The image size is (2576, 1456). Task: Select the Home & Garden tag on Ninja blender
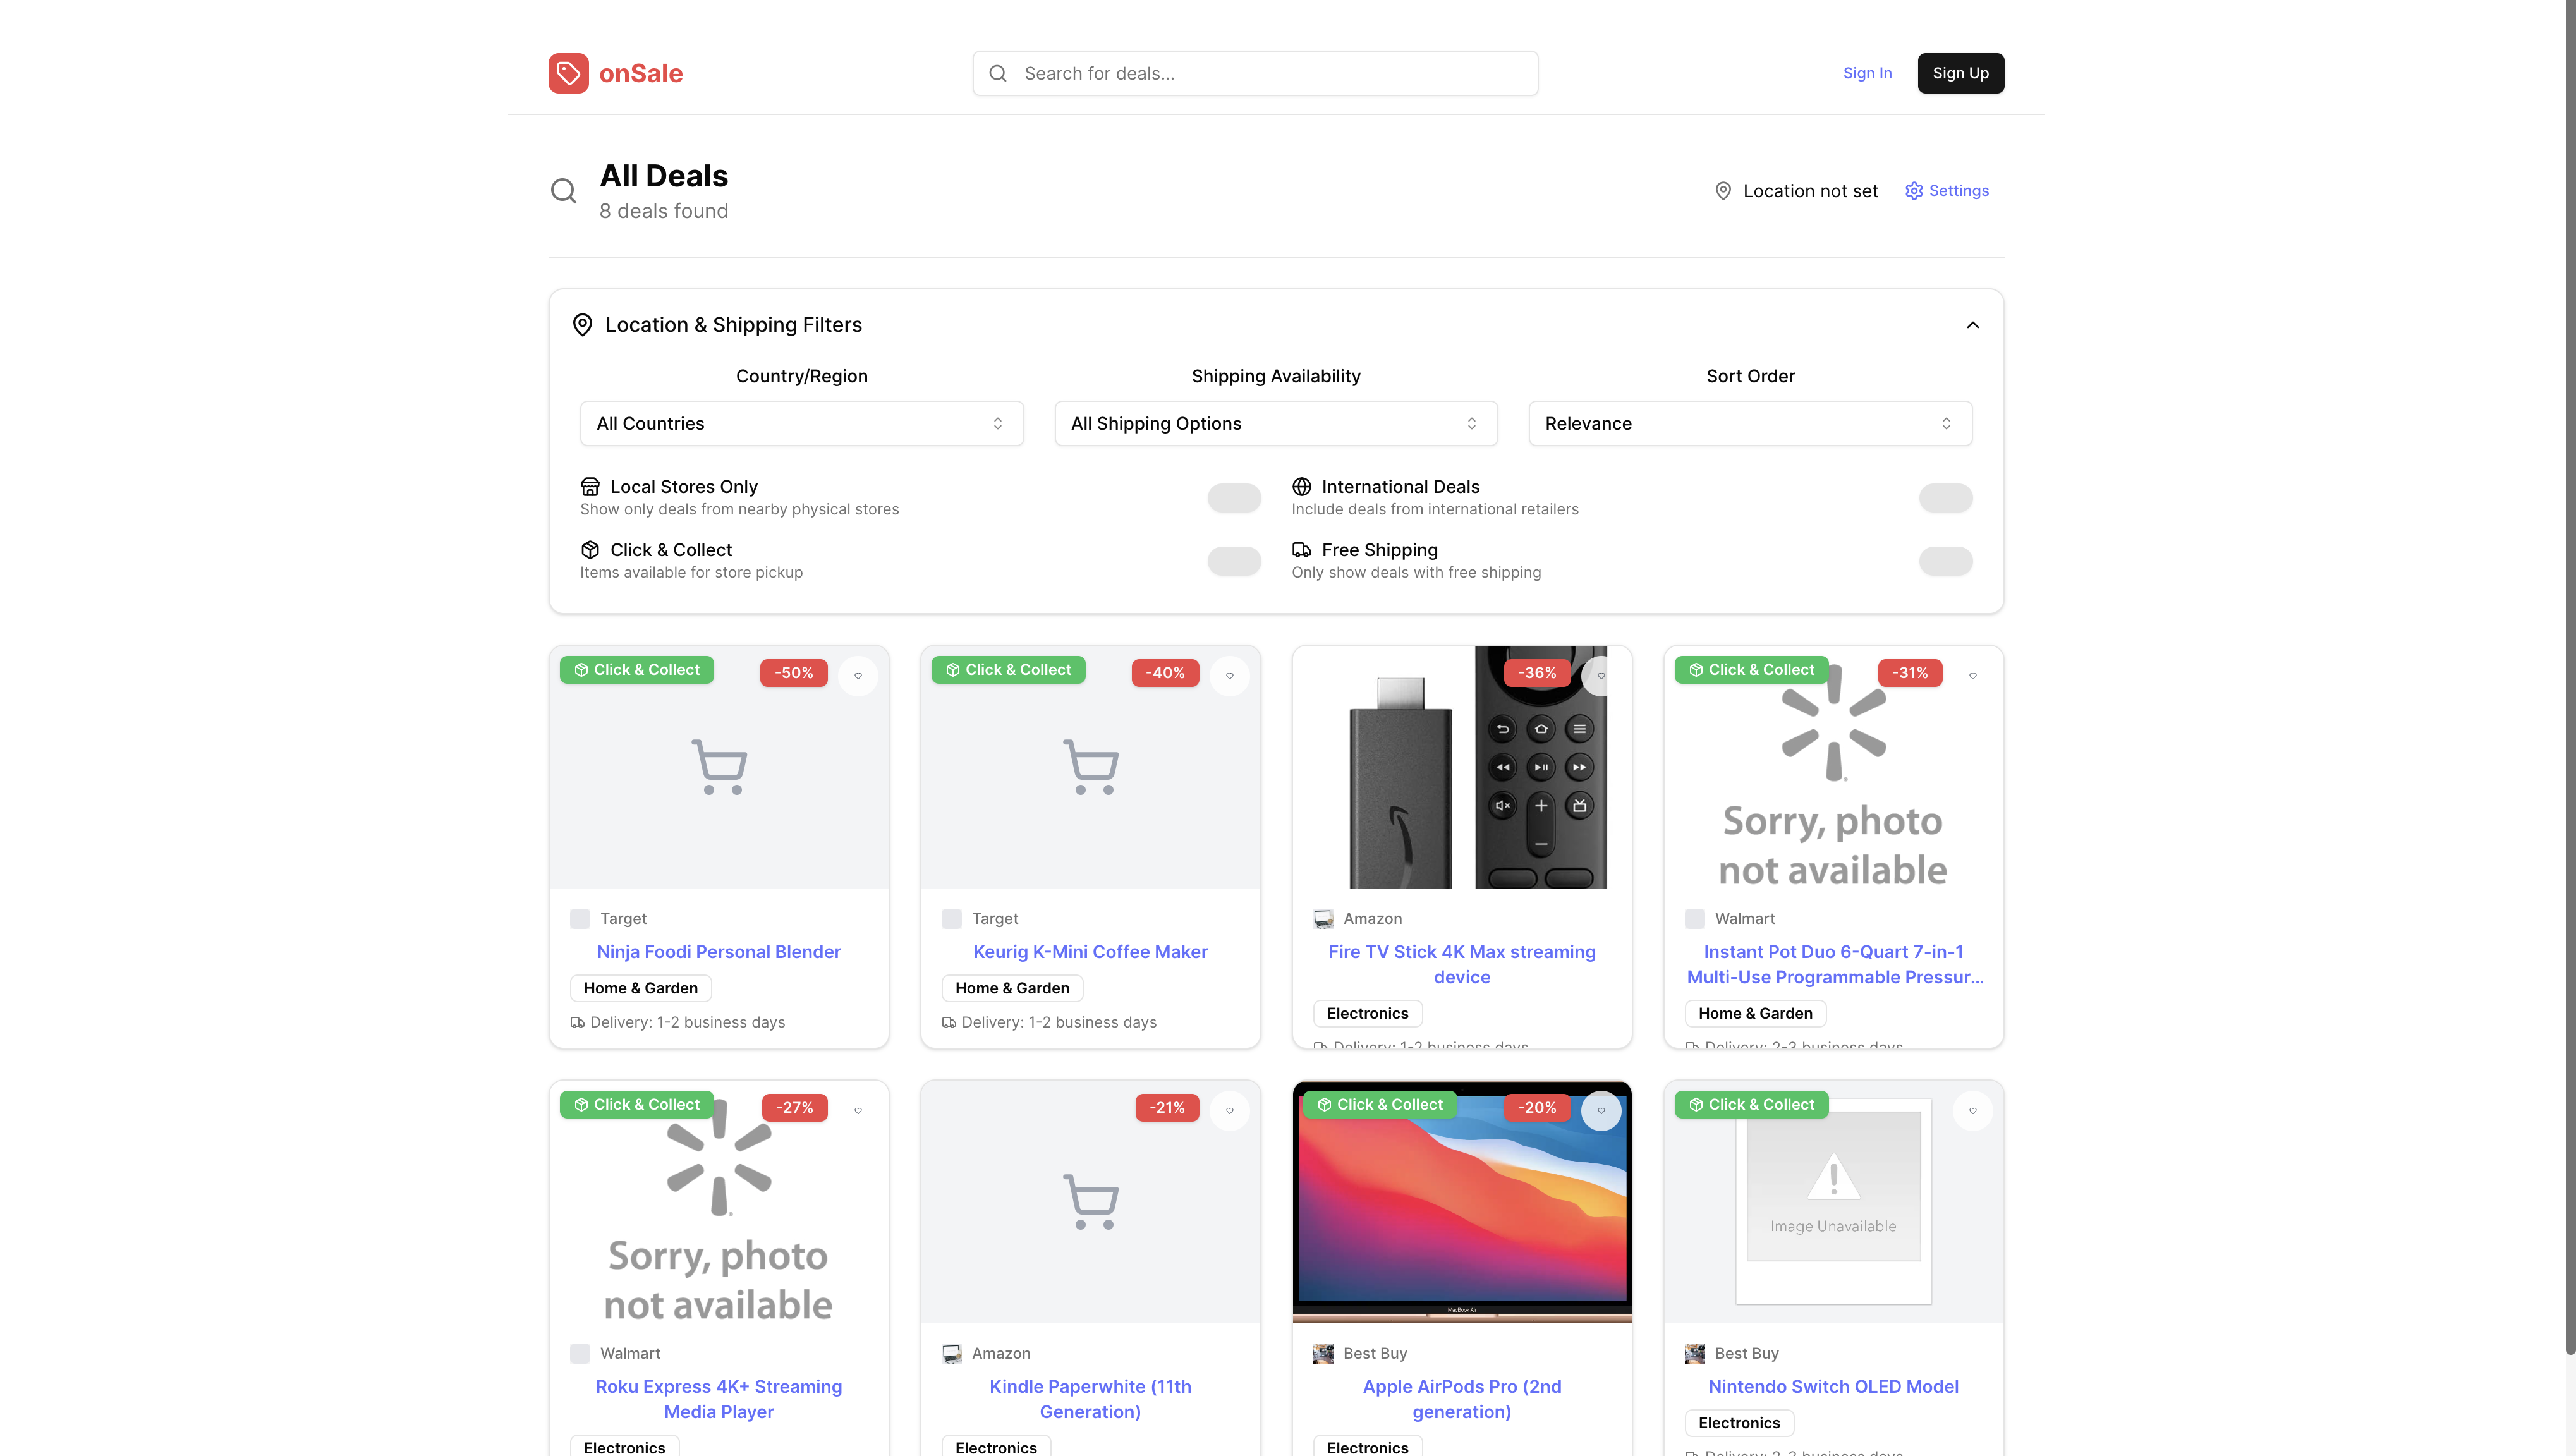[641, 988]
